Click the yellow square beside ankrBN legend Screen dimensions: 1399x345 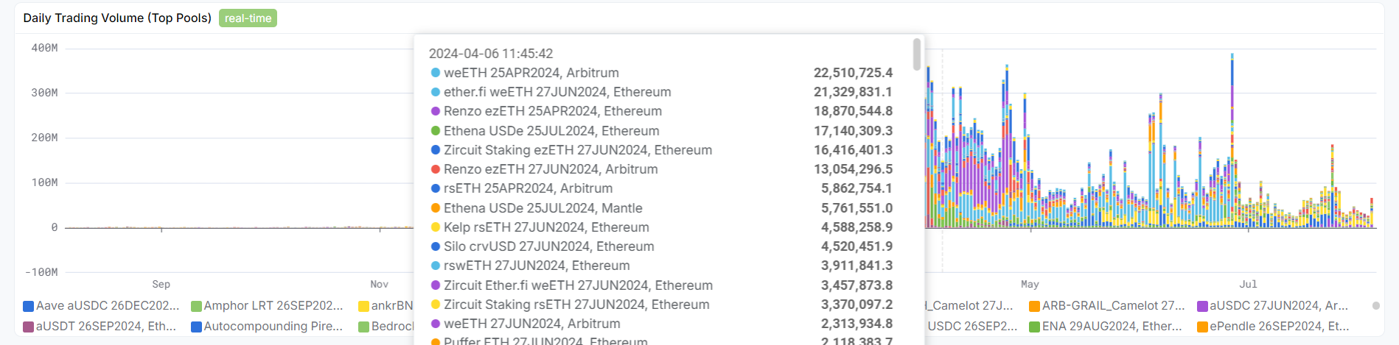(x=364, y=306)
